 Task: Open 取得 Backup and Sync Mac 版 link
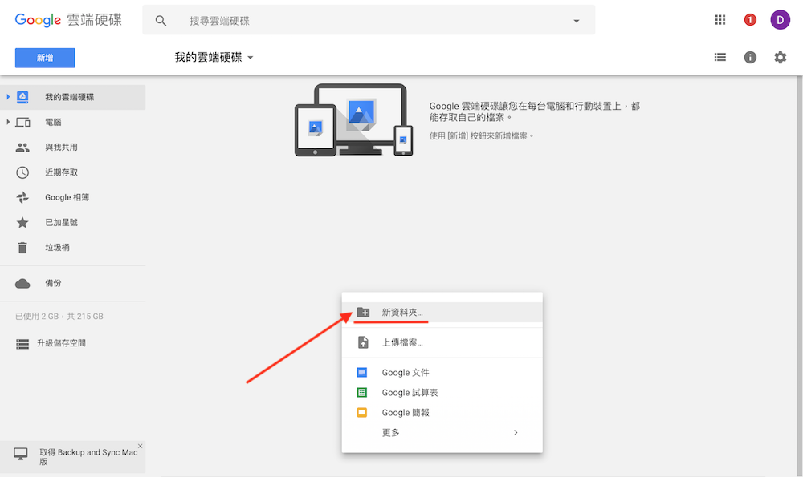click(88, 456)
